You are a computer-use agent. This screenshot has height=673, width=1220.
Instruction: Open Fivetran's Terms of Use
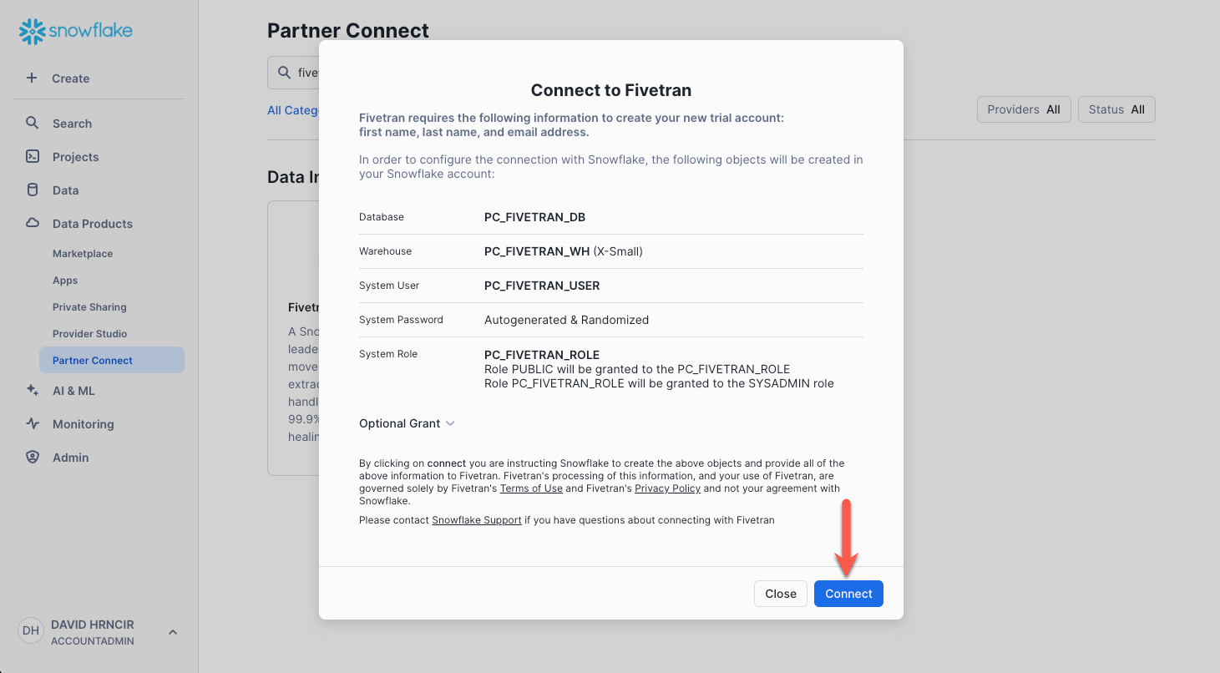(531, 488)
